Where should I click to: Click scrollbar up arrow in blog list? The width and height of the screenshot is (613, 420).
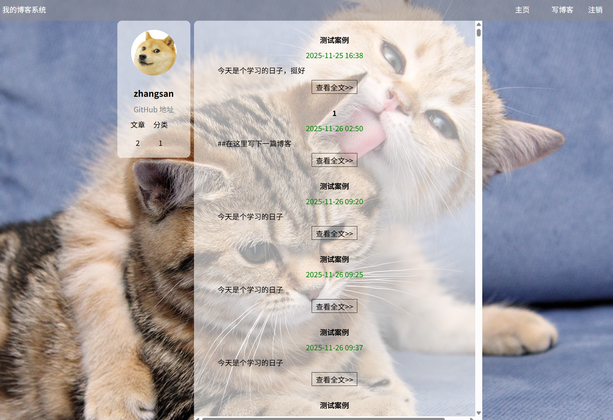tap(479, 24)
